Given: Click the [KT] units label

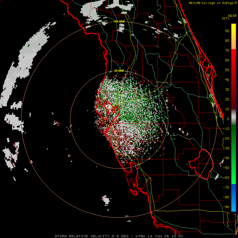Looking at the screenshot, I should [226, 18].
